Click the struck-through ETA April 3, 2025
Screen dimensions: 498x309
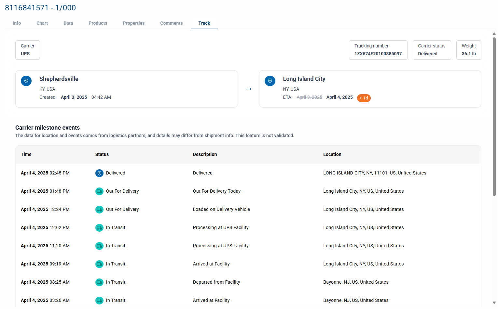point(309,97)
